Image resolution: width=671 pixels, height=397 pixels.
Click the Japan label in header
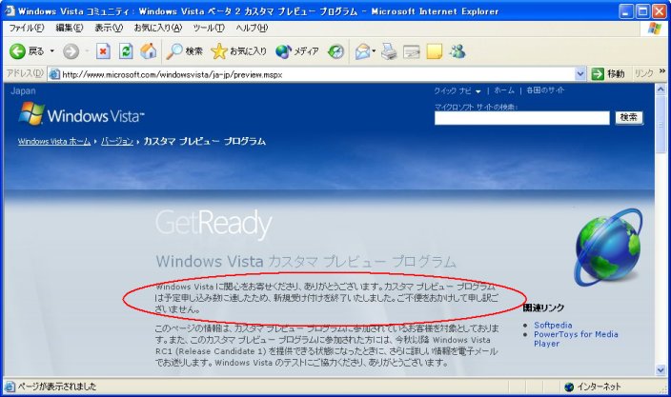pyautogui.click(x=23, y=91)
